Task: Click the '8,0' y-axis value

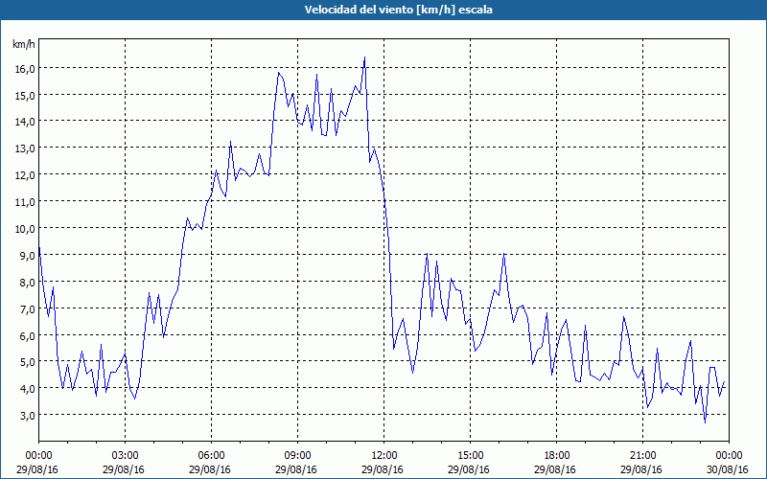Action: (27, 283)
